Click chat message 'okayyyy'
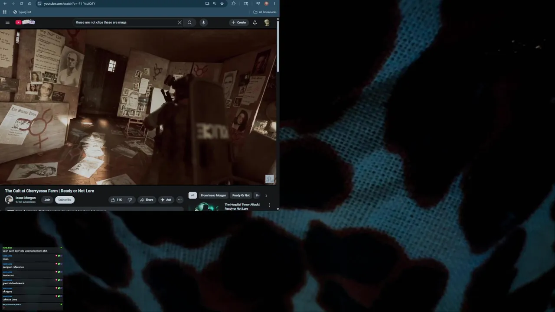This screenshot has height=312, width=555. (7, 291)
